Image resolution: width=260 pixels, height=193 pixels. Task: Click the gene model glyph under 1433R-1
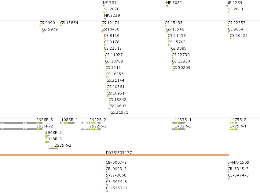(179, 123)
